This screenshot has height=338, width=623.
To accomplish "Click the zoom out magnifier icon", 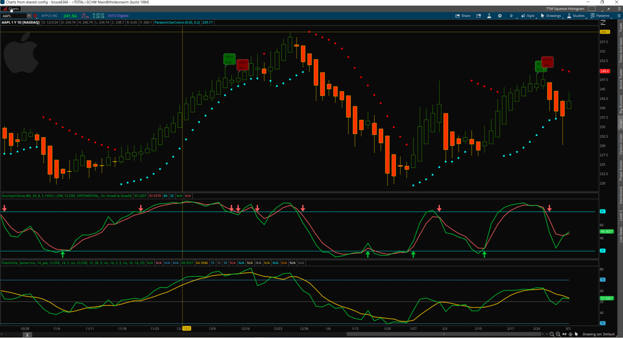I will click(x=552, y=334).
